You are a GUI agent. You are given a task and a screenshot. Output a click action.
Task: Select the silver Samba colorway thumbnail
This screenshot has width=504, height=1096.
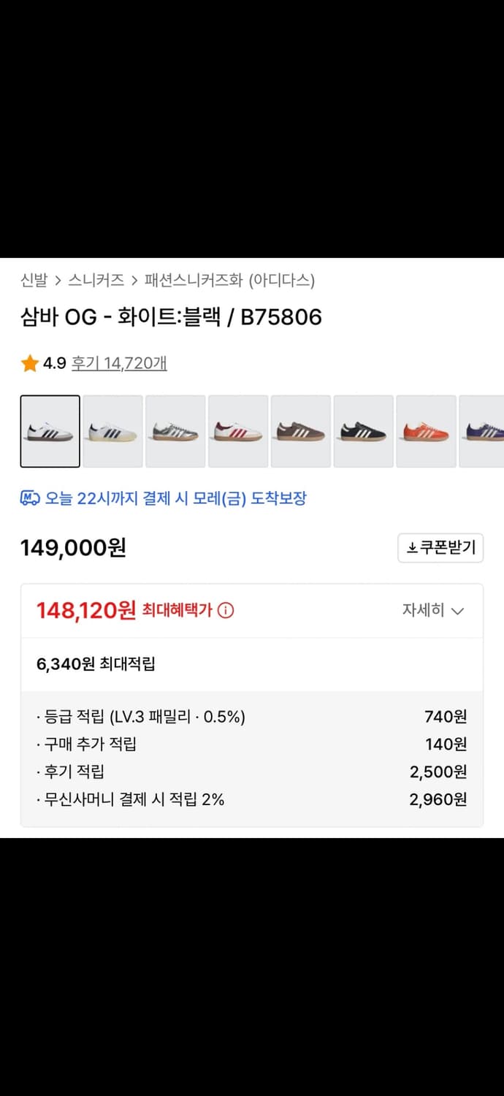(x=175, y=431)
